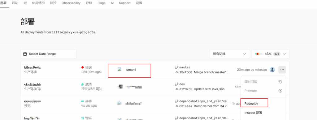Click the Promote up-arrow circle icon
This screenshot has height=120, width=317.
point(280,91)
